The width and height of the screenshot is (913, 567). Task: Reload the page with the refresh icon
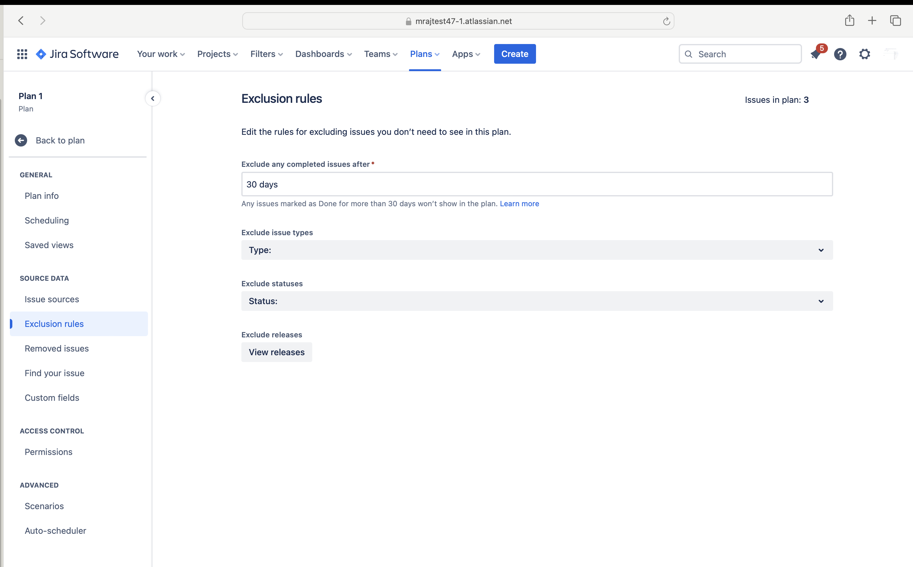tap(666, 21)
